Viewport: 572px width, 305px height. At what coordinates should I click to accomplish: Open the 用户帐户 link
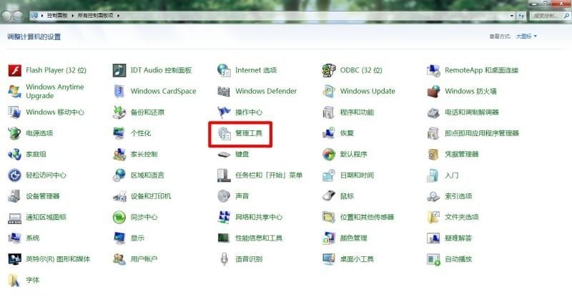tap(144, 259)
